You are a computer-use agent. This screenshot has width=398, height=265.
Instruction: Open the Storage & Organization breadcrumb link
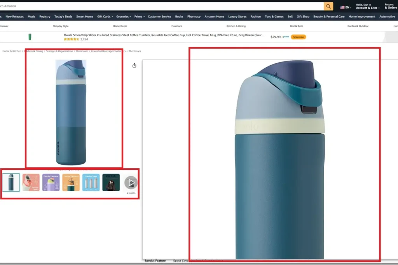59,51
